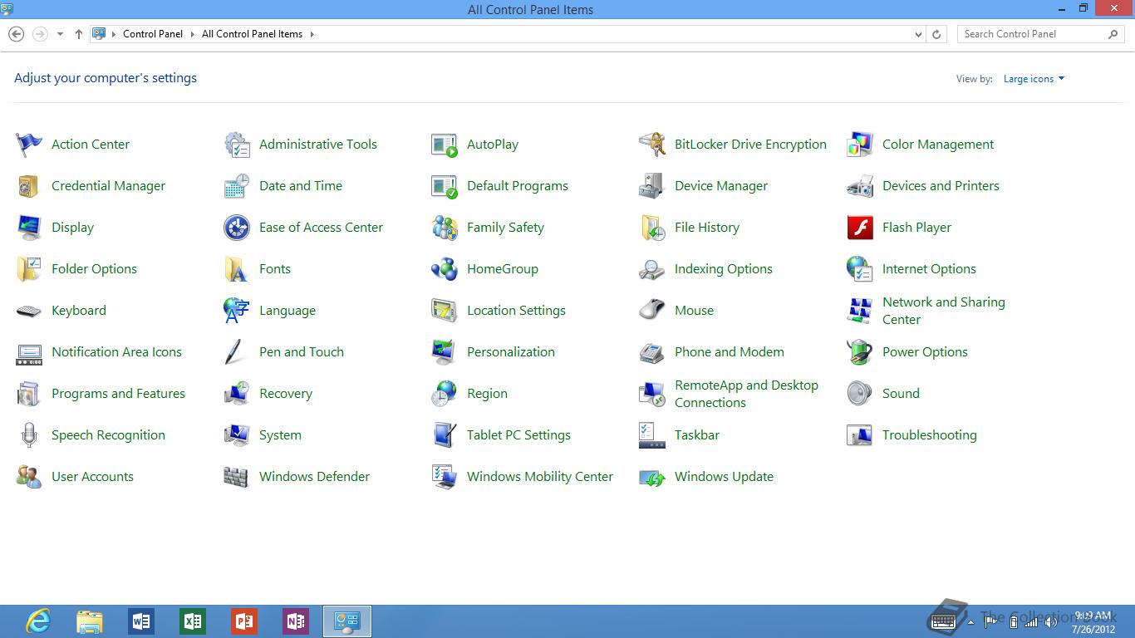The height and width of the screenshot is (638, 1135).
Task: Launch Excel from the taskbar
Action: pyautogui.click(x=193, y=621)
